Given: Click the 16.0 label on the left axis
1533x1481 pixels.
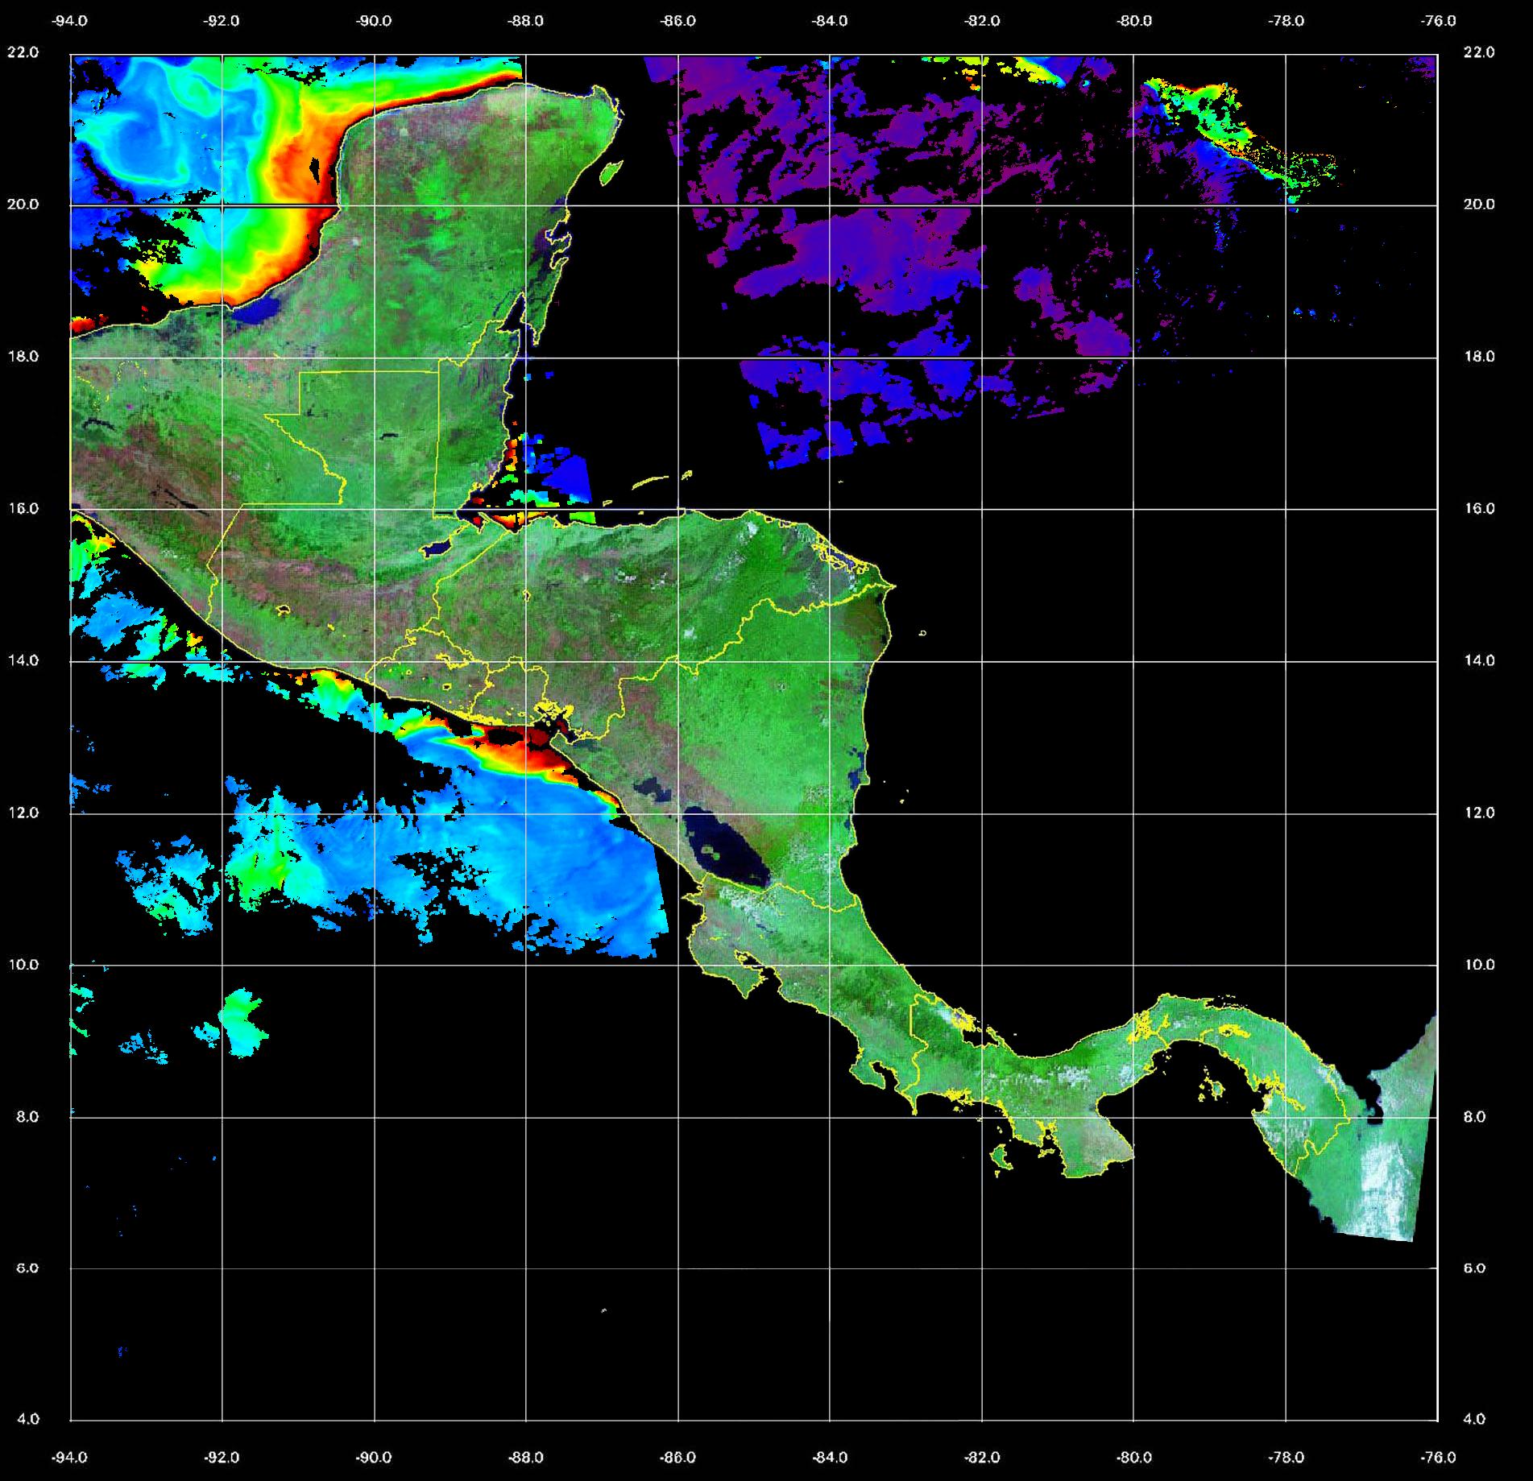Looking at the screenshot, I should (x=23, y=508).
